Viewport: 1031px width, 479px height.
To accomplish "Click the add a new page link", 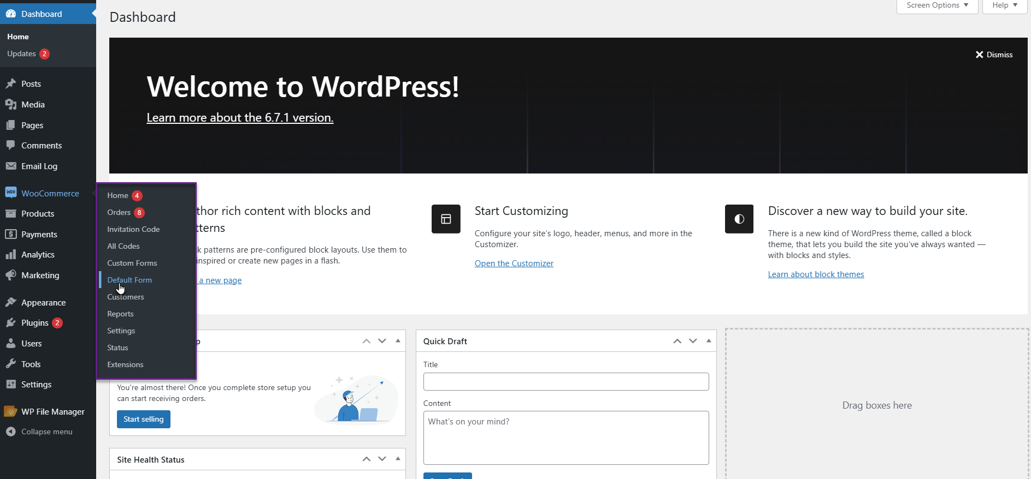I will [220, 280].
